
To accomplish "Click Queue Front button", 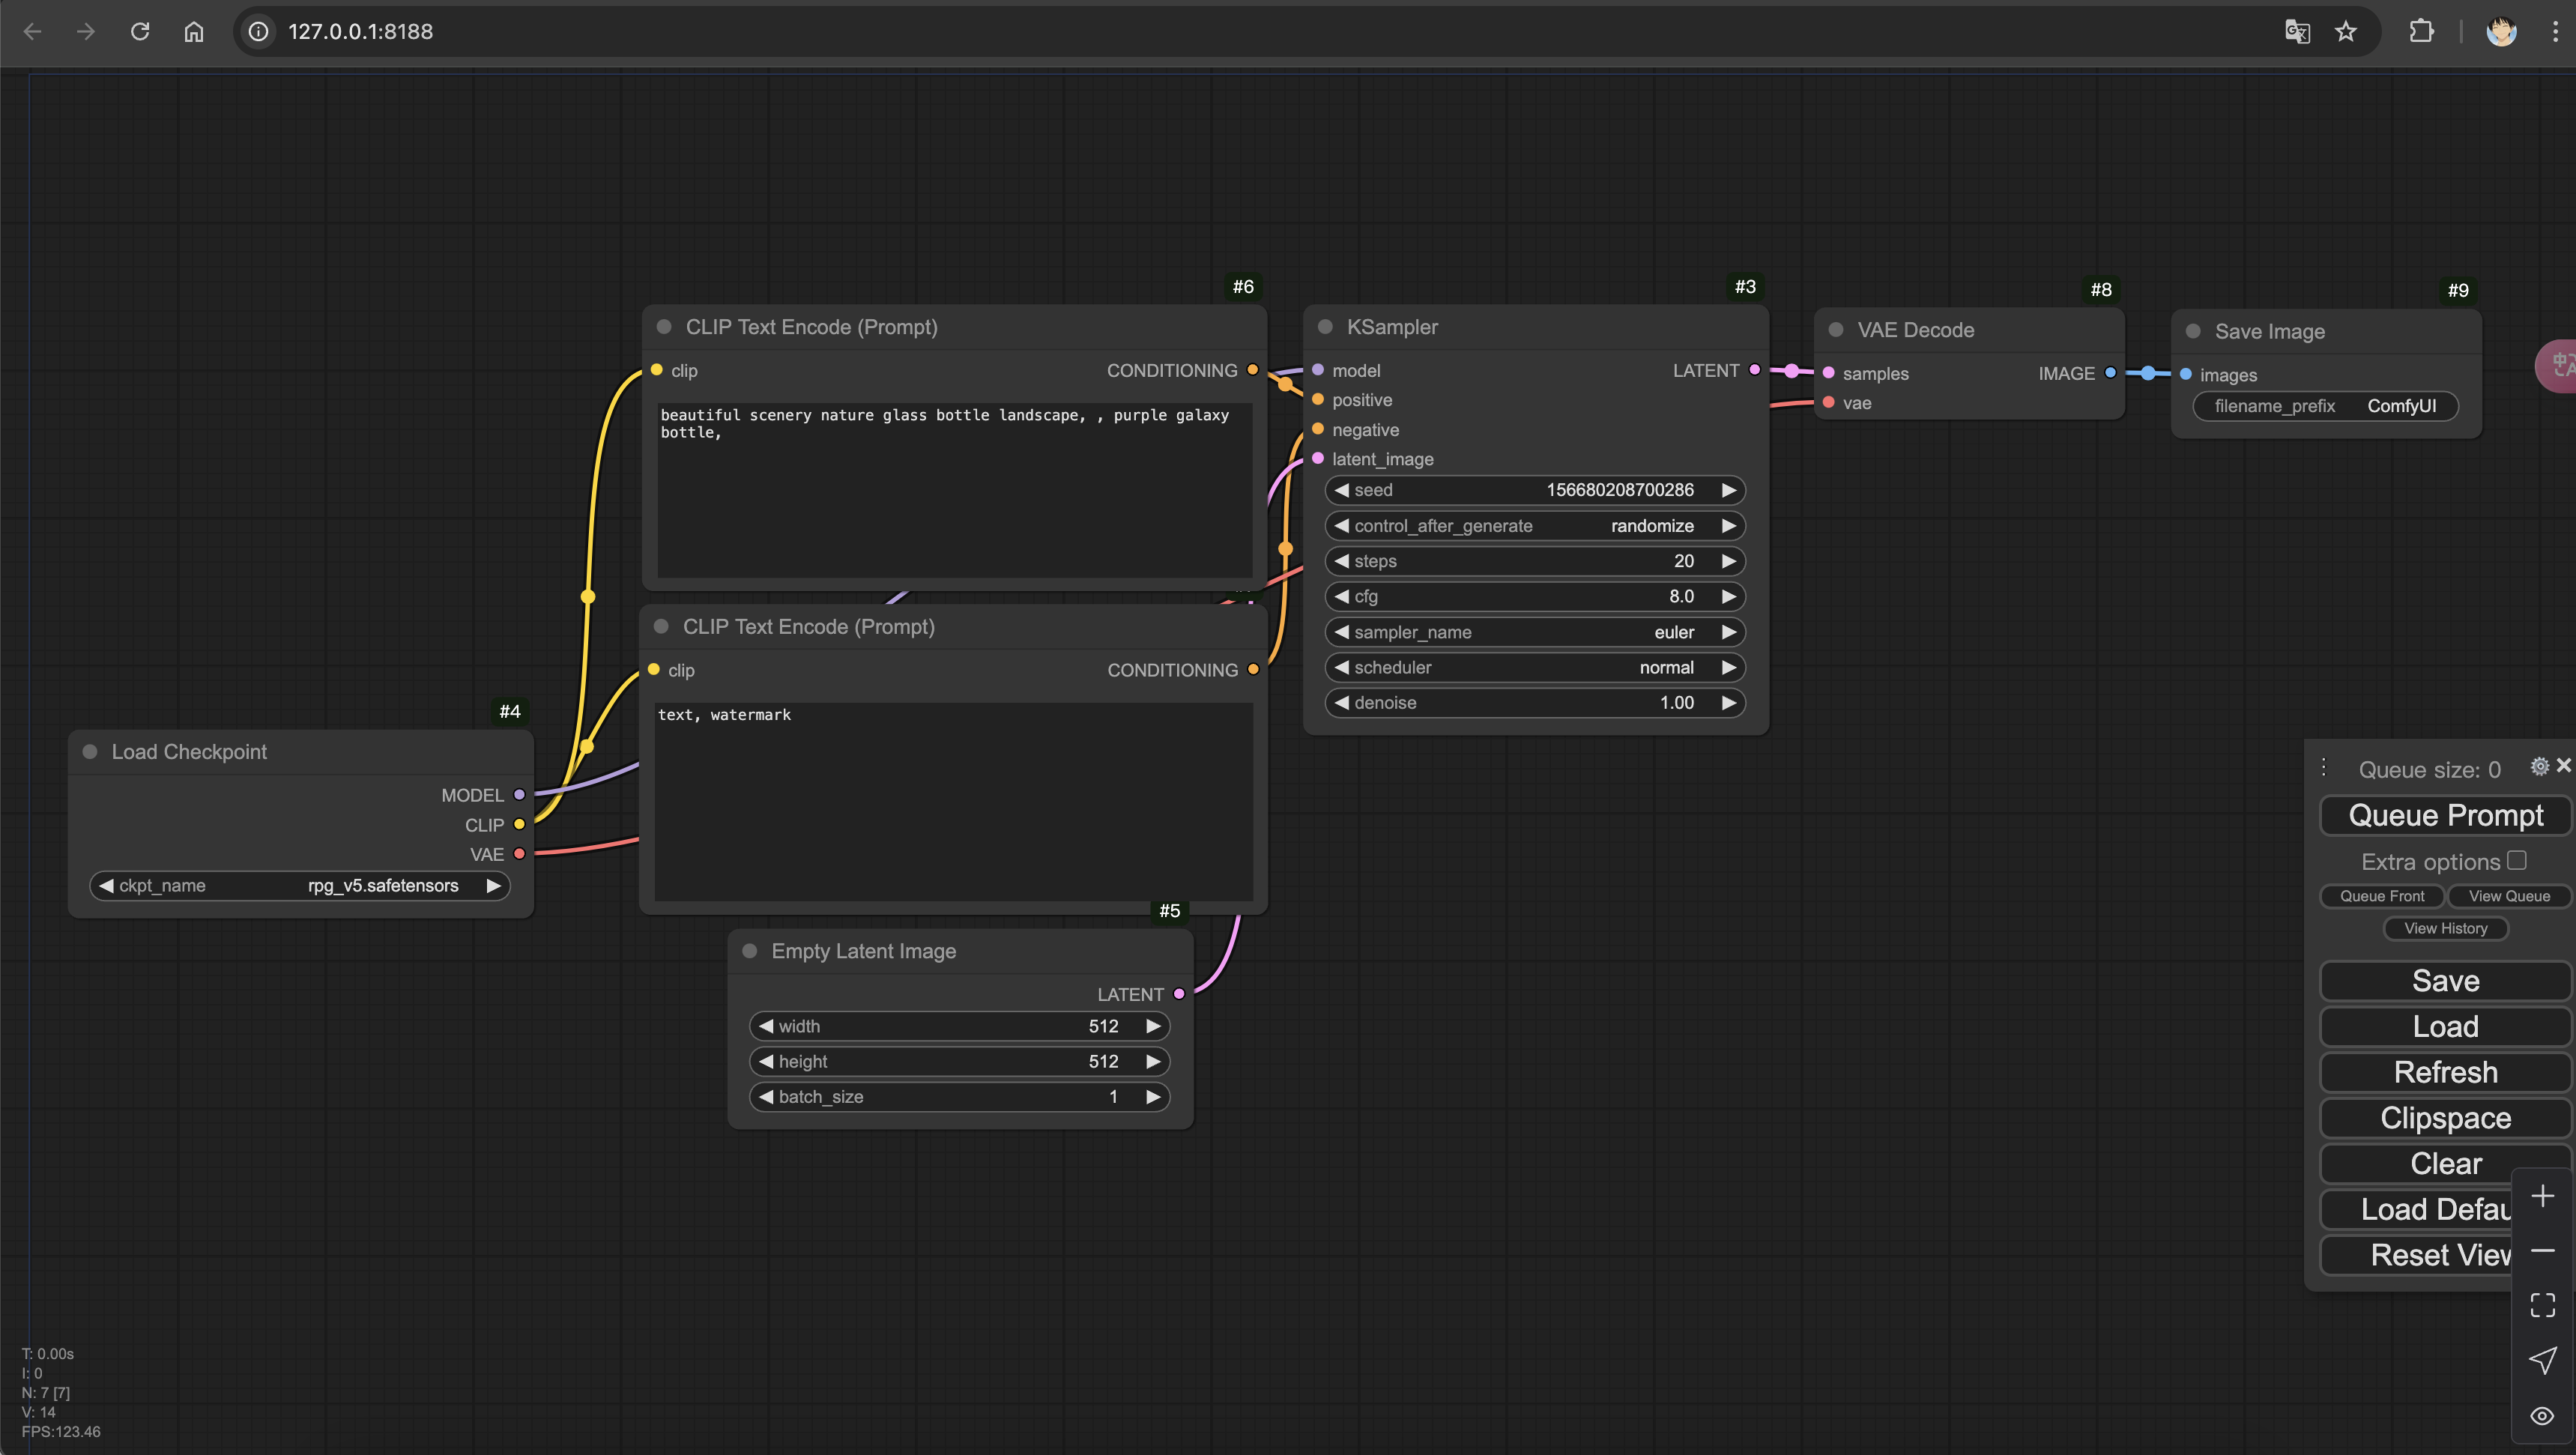I will tap(2382, 896).
